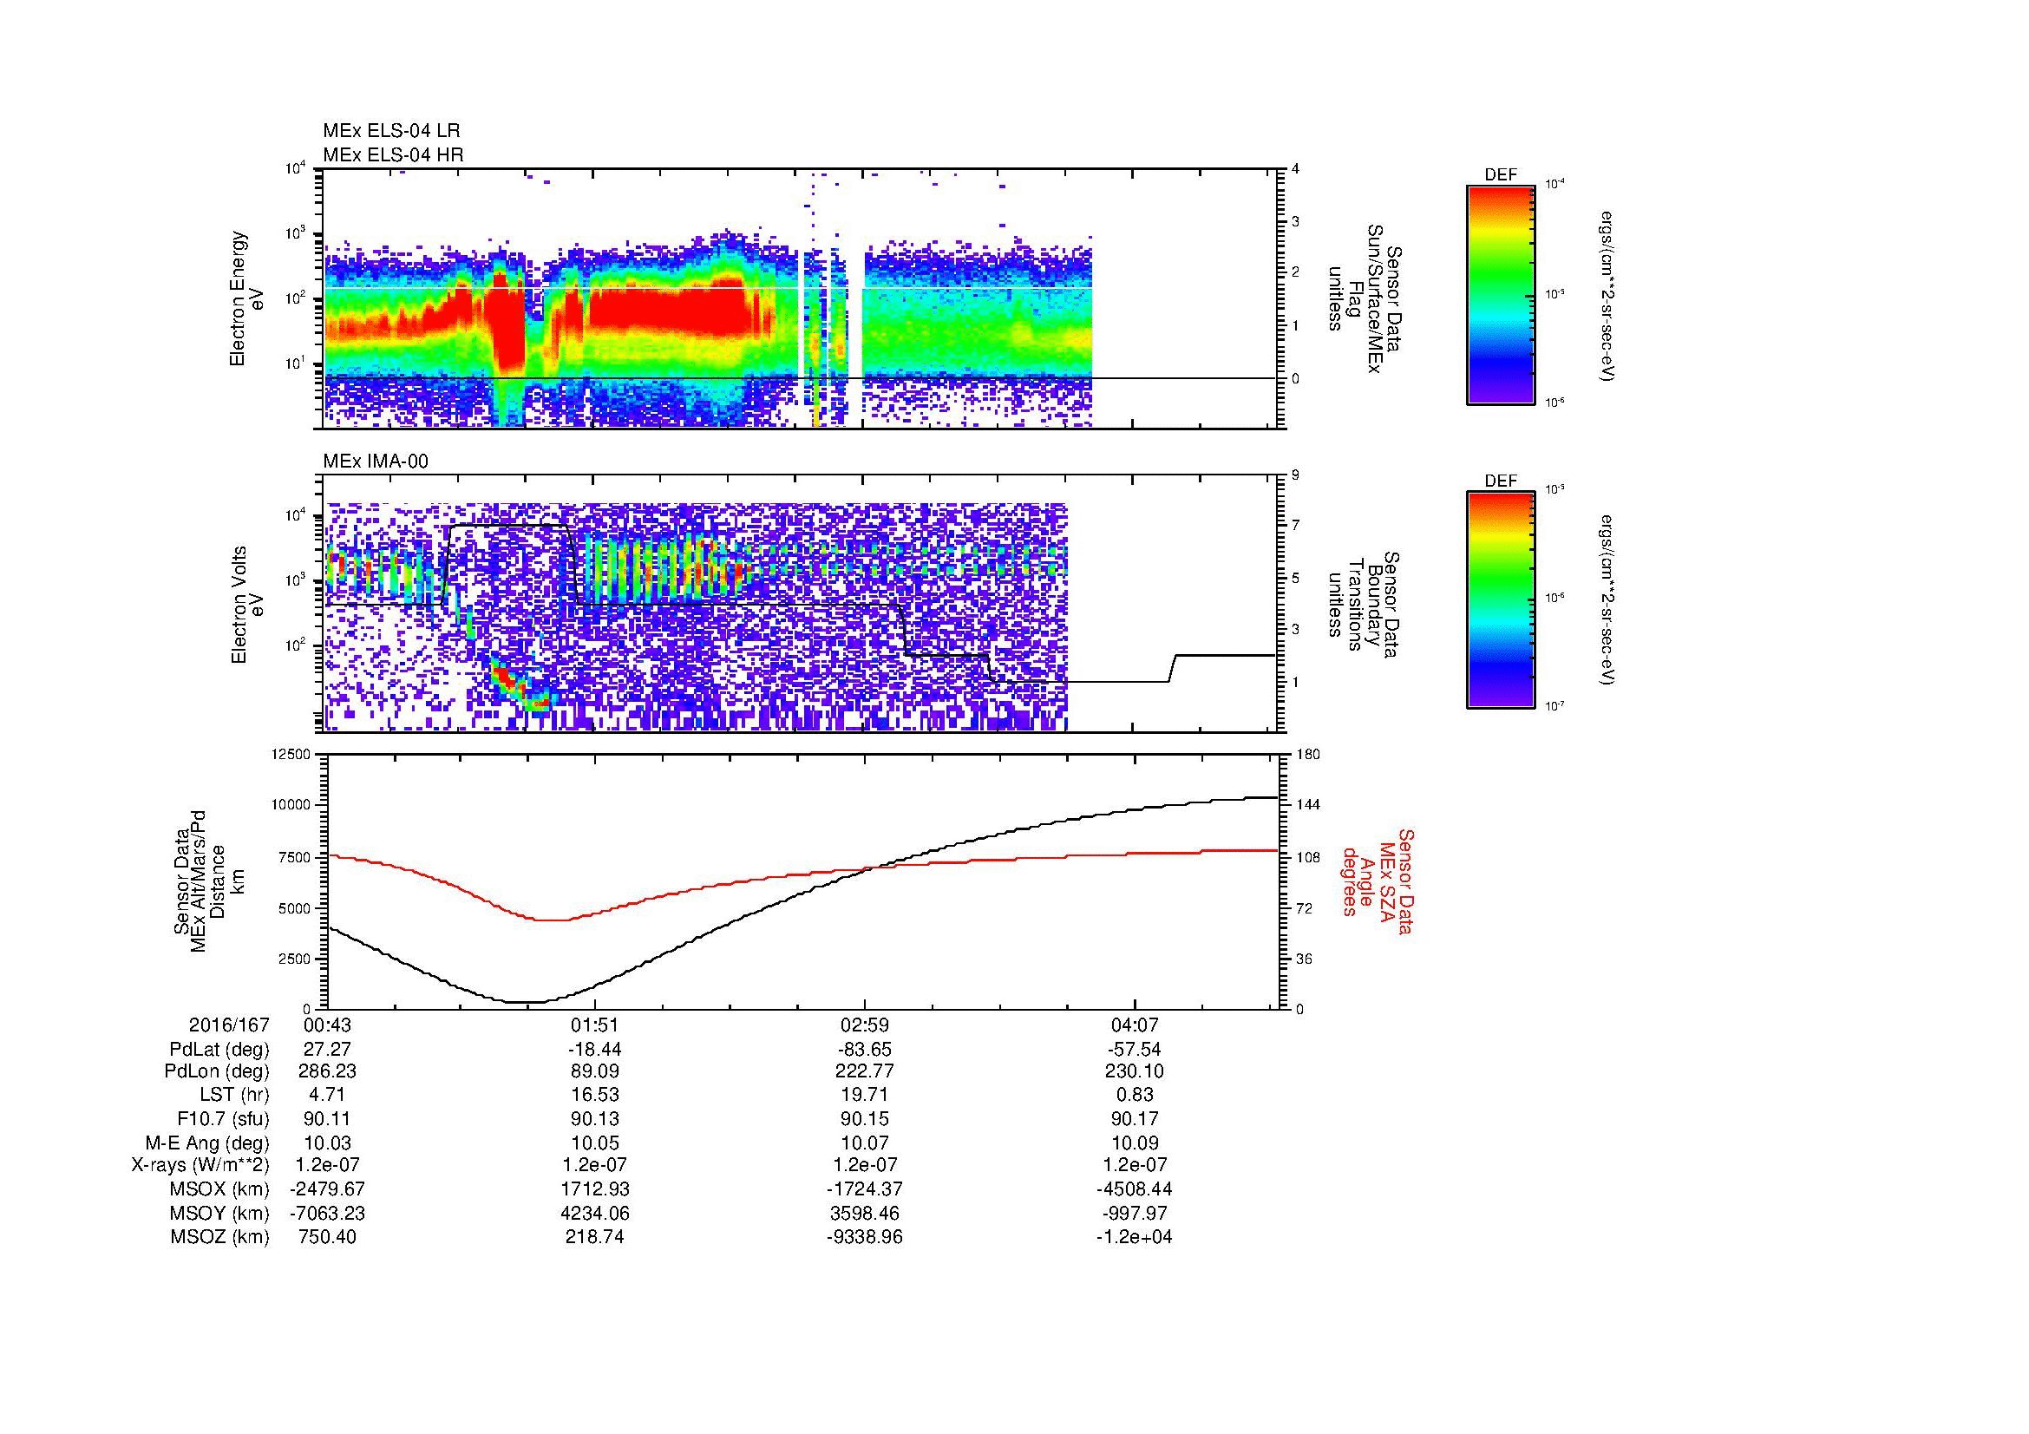Click the top DEF color bar legend
2029x1434 pixels.
click(1501, 294)
